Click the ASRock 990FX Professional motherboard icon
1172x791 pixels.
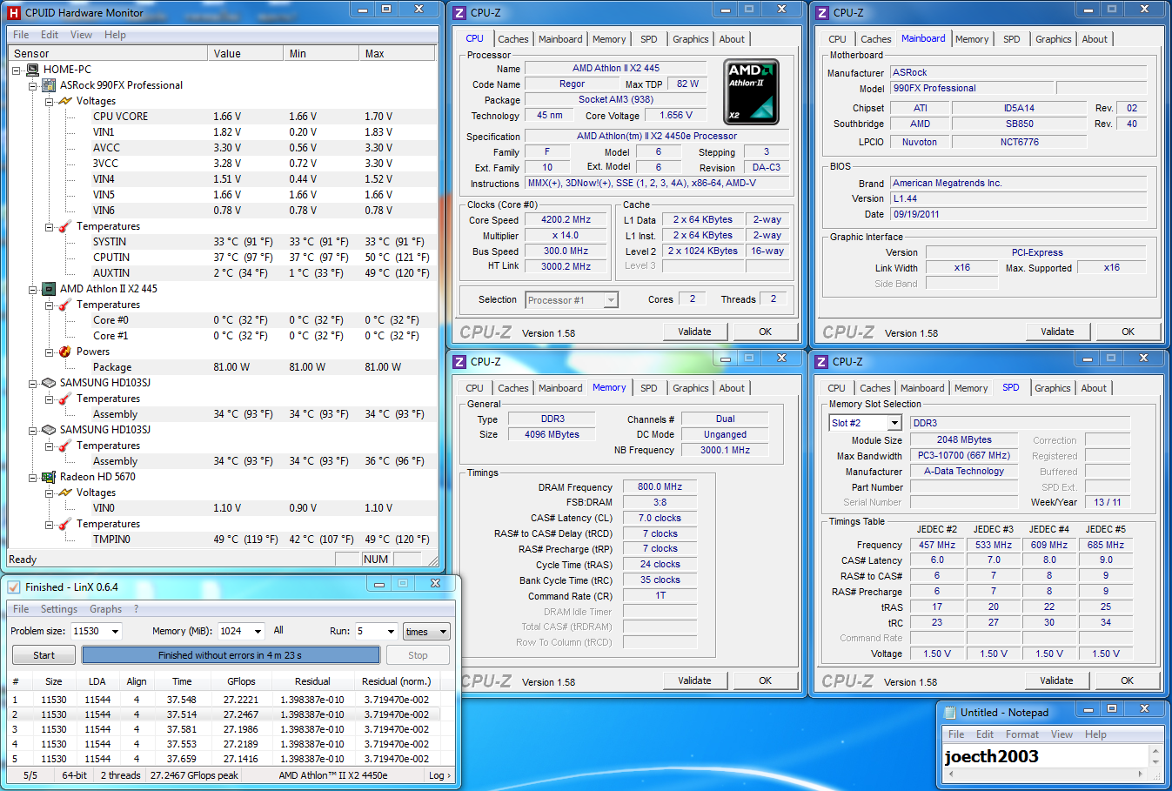tap(50, 85)
